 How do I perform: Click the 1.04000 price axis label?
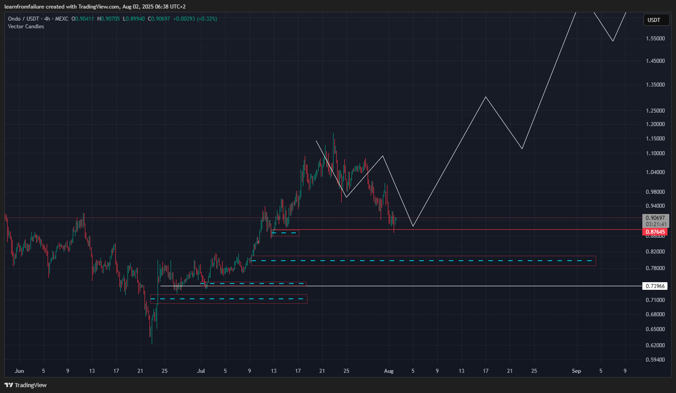pos(655,172)
